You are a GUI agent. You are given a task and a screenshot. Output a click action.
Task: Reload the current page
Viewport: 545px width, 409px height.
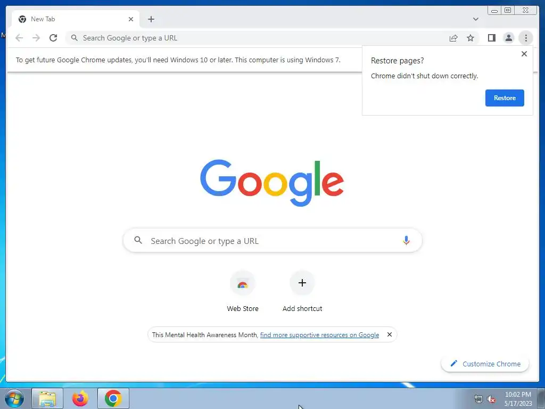tap(53, 38)
